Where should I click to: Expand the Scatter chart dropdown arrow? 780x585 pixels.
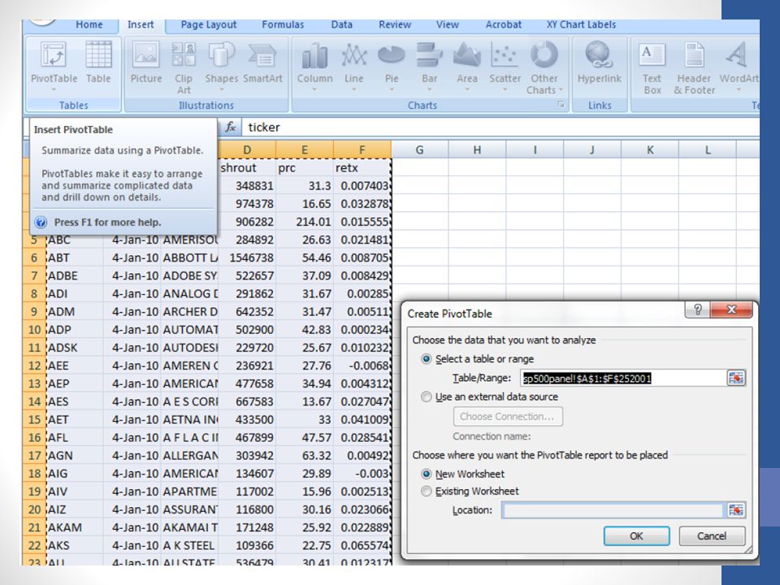click(505, 90)
